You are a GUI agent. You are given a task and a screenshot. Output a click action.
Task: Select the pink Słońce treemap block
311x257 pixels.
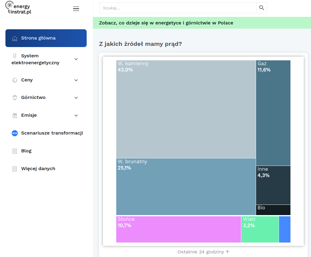[x=178, y=229]
